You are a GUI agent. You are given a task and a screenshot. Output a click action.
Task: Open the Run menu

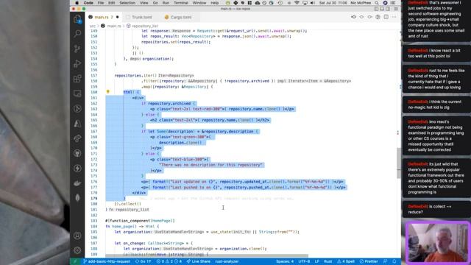coord(166,3)
